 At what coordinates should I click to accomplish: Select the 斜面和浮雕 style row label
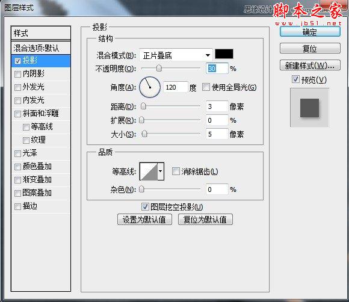(41, 114)
